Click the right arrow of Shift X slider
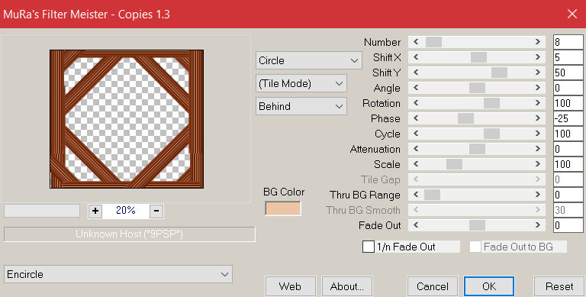The height and width of the screenshot is (297, 586). [538, 57]
